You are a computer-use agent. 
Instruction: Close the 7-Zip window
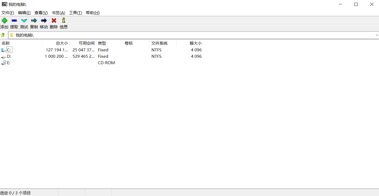(x=372, y=4)
